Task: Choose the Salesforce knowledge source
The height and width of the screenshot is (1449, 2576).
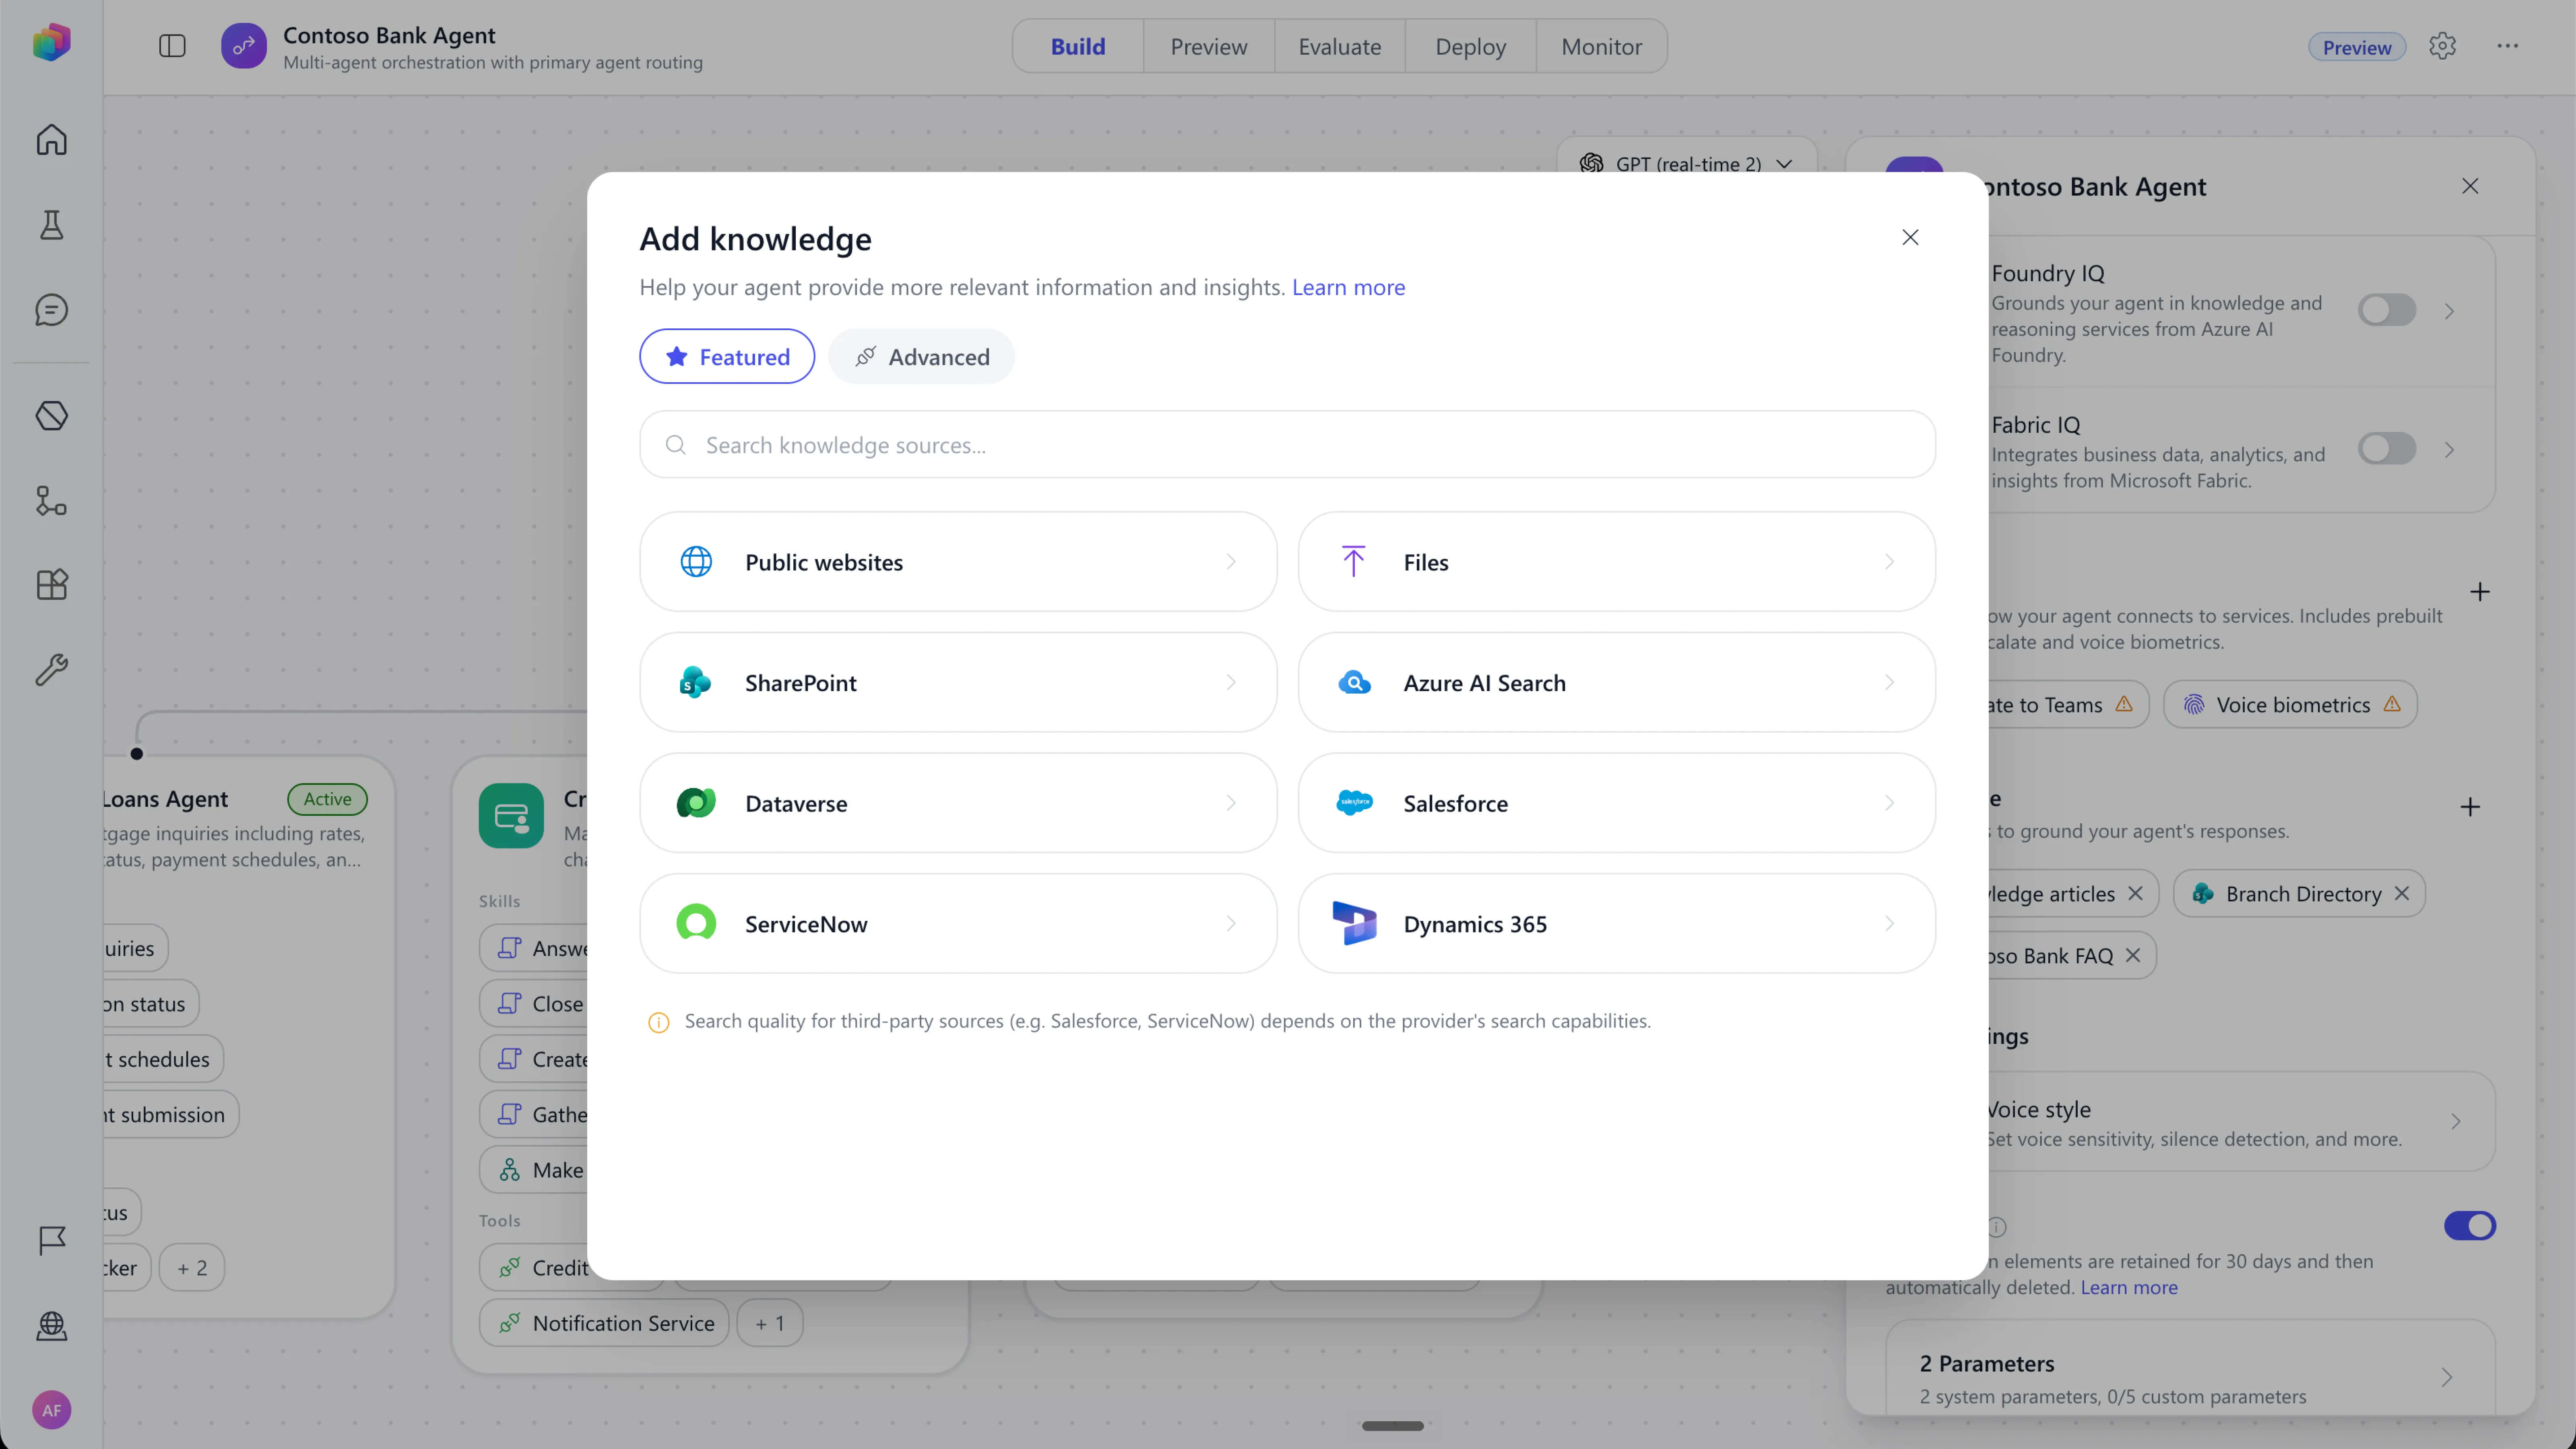Action: (x=1616, y=803)
